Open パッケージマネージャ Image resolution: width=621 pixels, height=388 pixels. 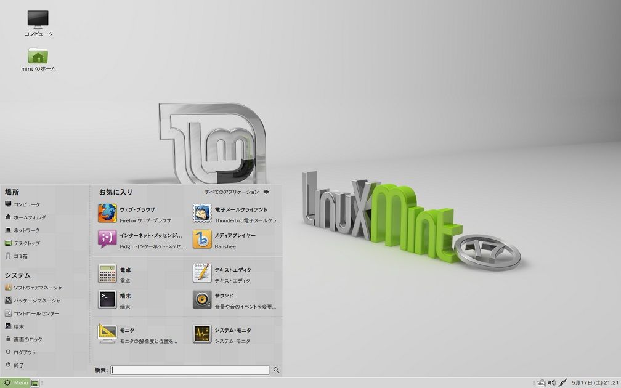coord(33,301)
